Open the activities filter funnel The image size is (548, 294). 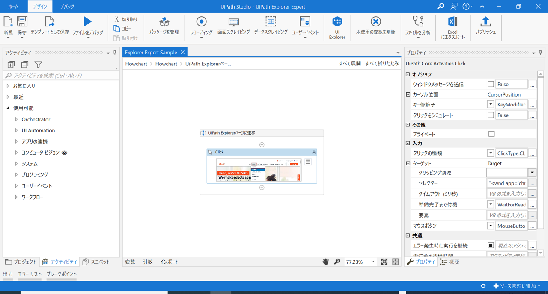[38, 65]
